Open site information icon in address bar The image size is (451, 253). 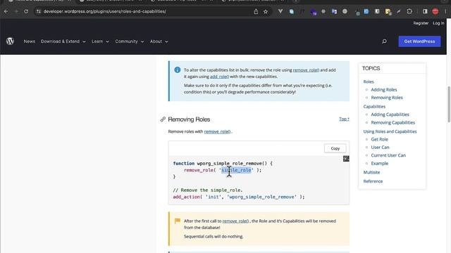pyautogui.click(x=39, y=11)
